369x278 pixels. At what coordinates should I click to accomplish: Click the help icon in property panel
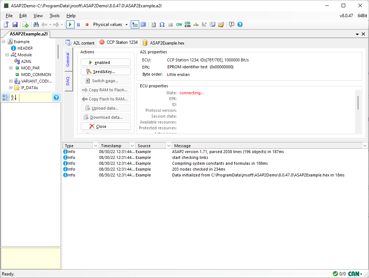pos(56,98)
